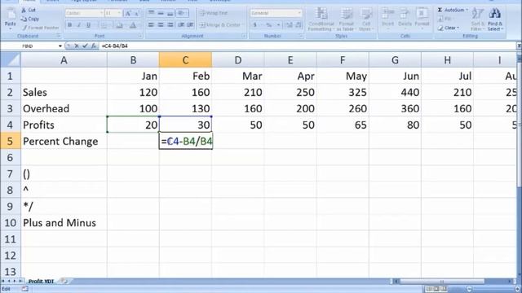
Task: Click in the formula bar text =C4-B4/B4
Action: [115, 46]
